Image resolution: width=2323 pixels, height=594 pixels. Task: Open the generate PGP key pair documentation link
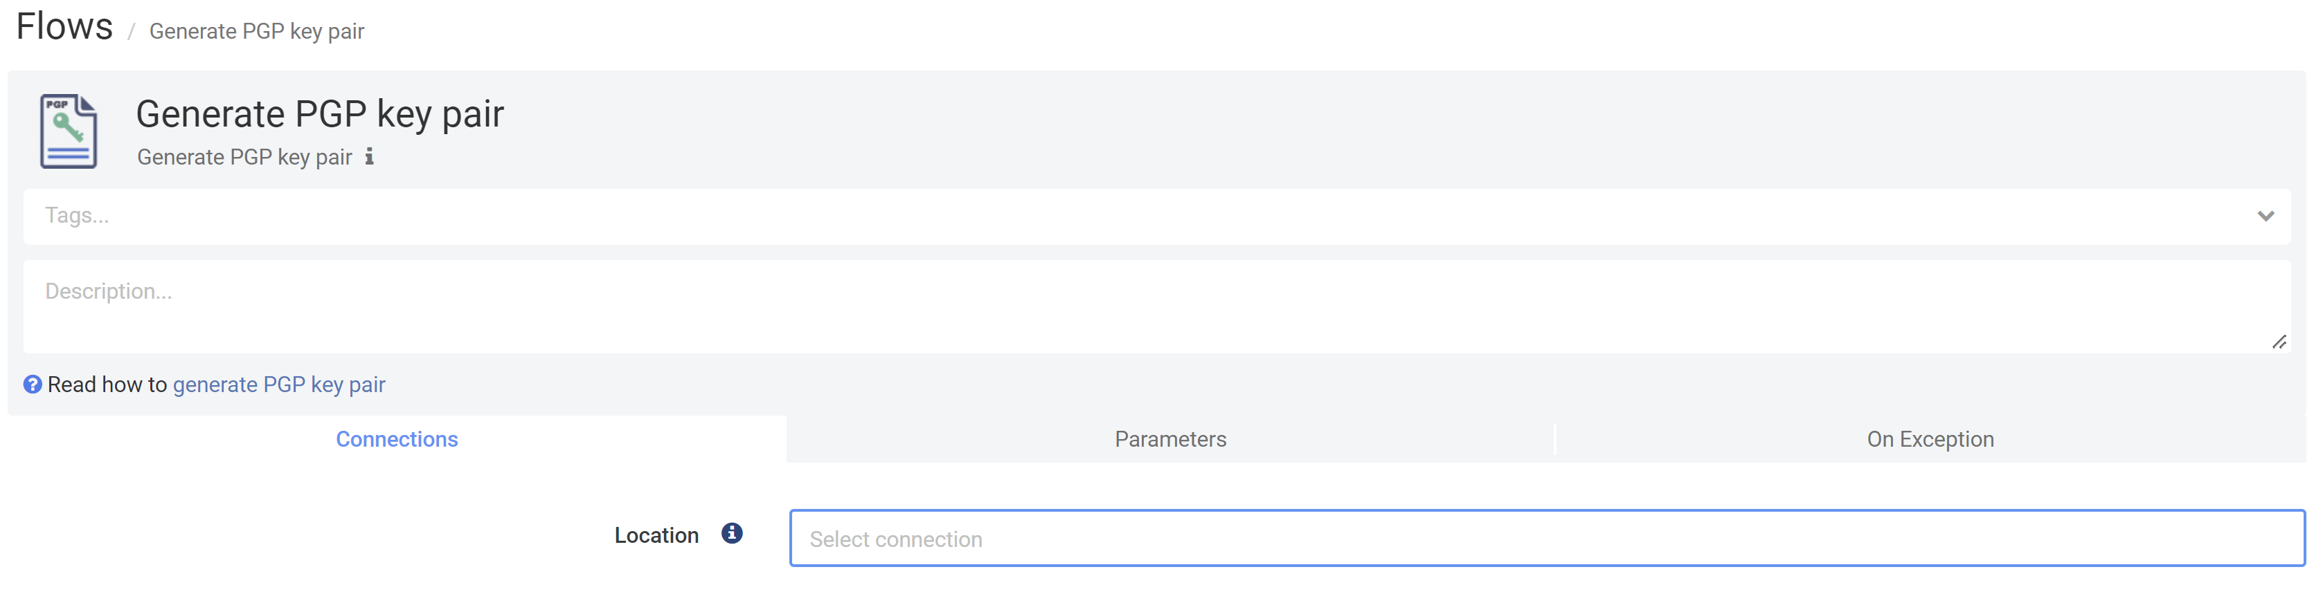pyautogui.click(x=280, y=383)
